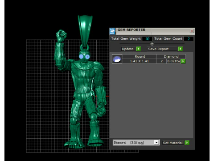This screenshot has height=161, width=214.
Task: Open the Diamond material dropdown arrow
Action: 156,143
